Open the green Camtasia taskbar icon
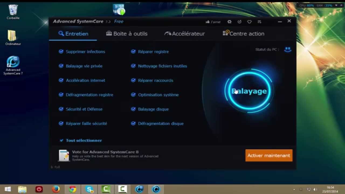This screenshot has height=194, width=345. [x=106, y=189]
